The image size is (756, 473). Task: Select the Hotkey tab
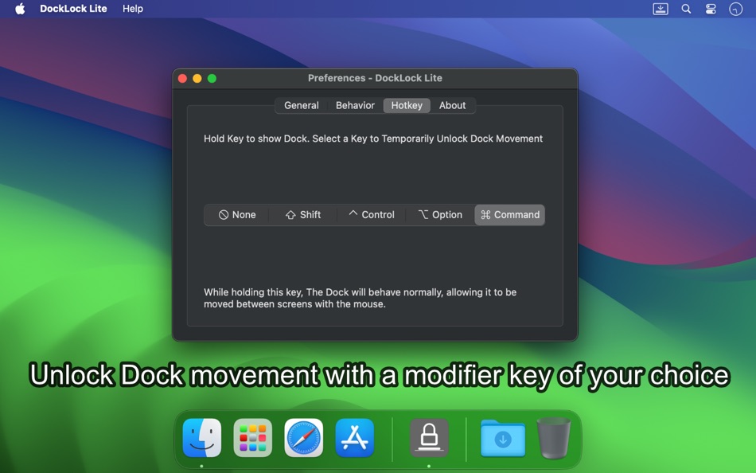[407, 105]
